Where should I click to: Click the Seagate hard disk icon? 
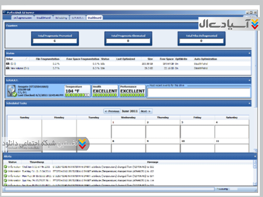pos(12,91)
